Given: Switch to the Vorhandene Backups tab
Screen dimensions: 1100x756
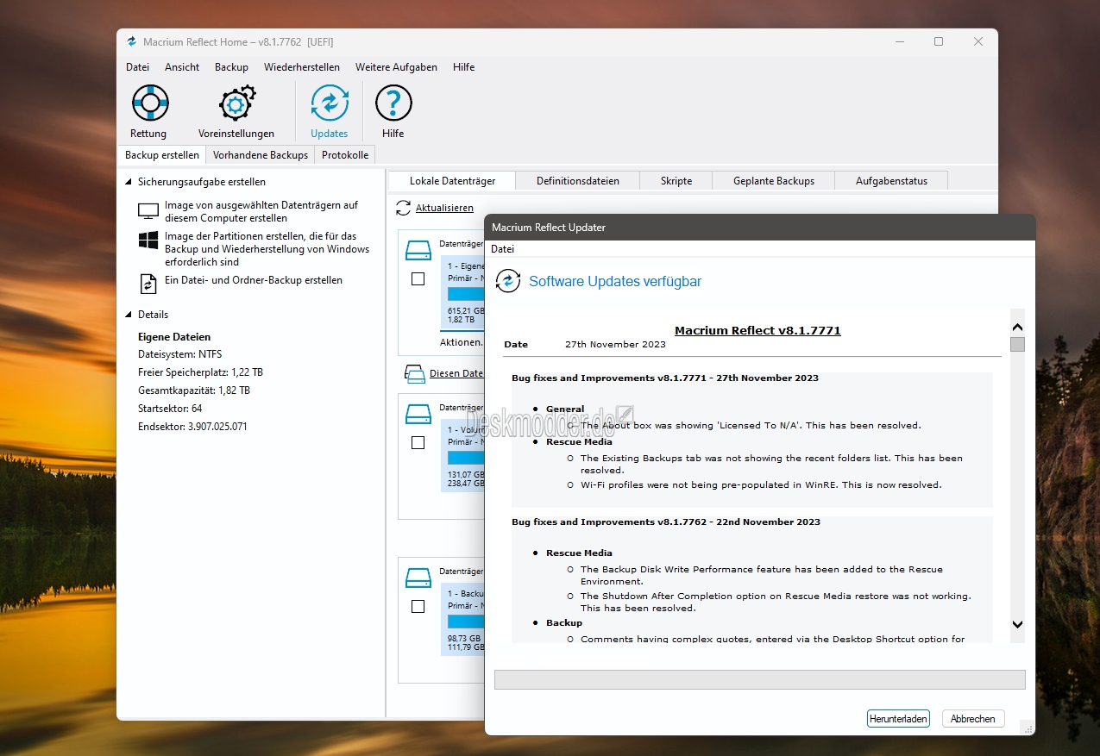Looking at the screenshot, I should point(261,155).
